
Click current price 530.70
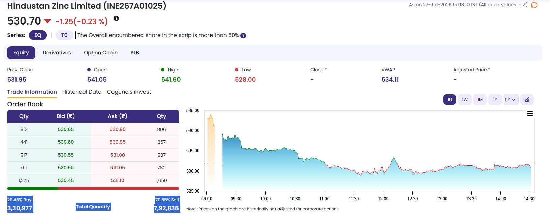pos(24,21)
